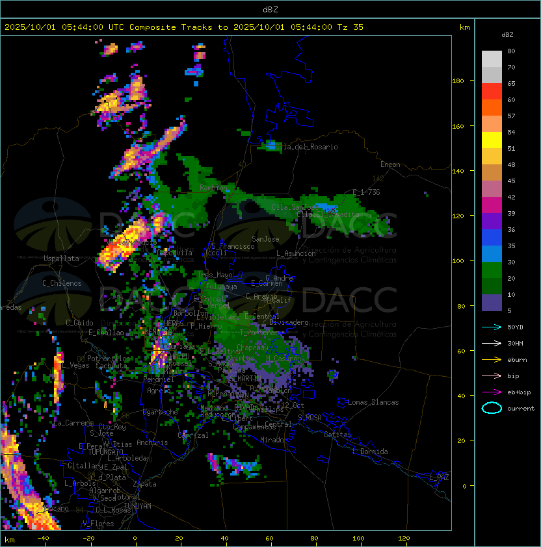Click the 'SanJose' map label
The image size is (541, 547).
(265, 239)
